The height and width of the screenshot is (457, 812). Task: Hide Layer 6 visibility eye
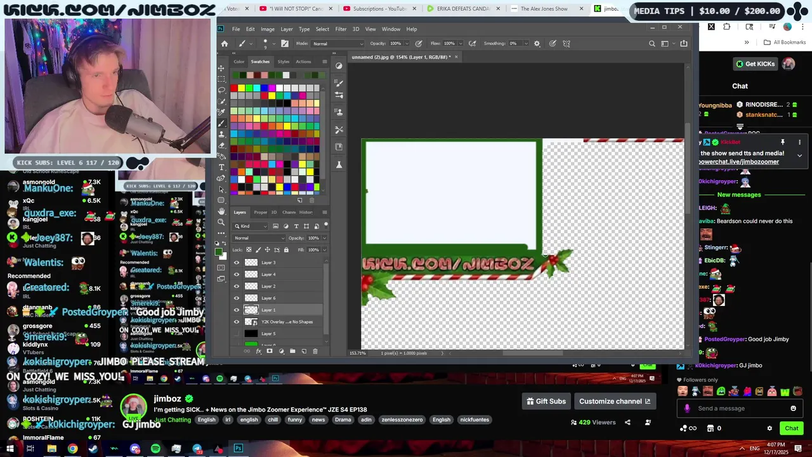point(237,298)
